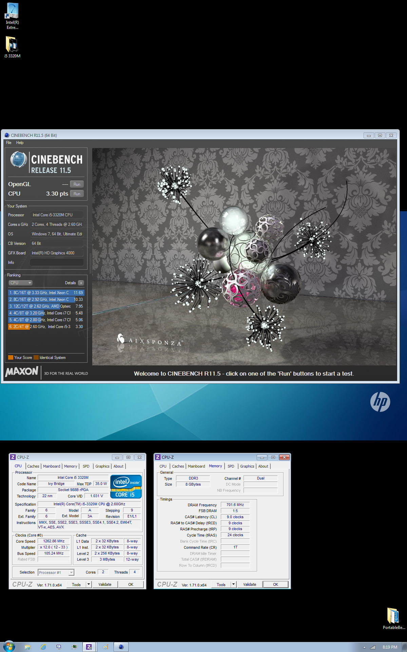Viewport: 407px width, 652px height.
Task: Switch to CINEBENCH via the taskbar icon
Action: pos(121,647)
